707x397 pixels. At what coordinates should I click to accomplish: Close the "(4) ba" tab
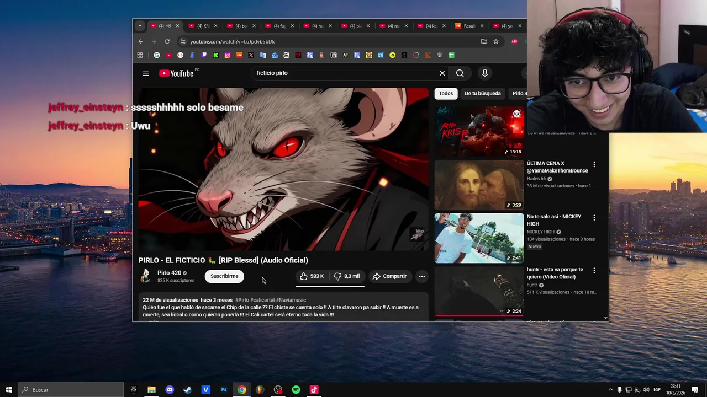pos(254,26)
